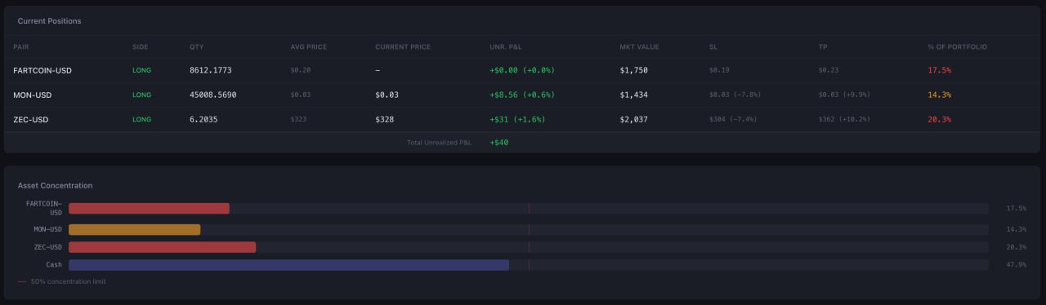Viewport: 1046px width, 305px height.
Task: Click take profit $0.03 (+9.9%)
Action: coord(844,95)
